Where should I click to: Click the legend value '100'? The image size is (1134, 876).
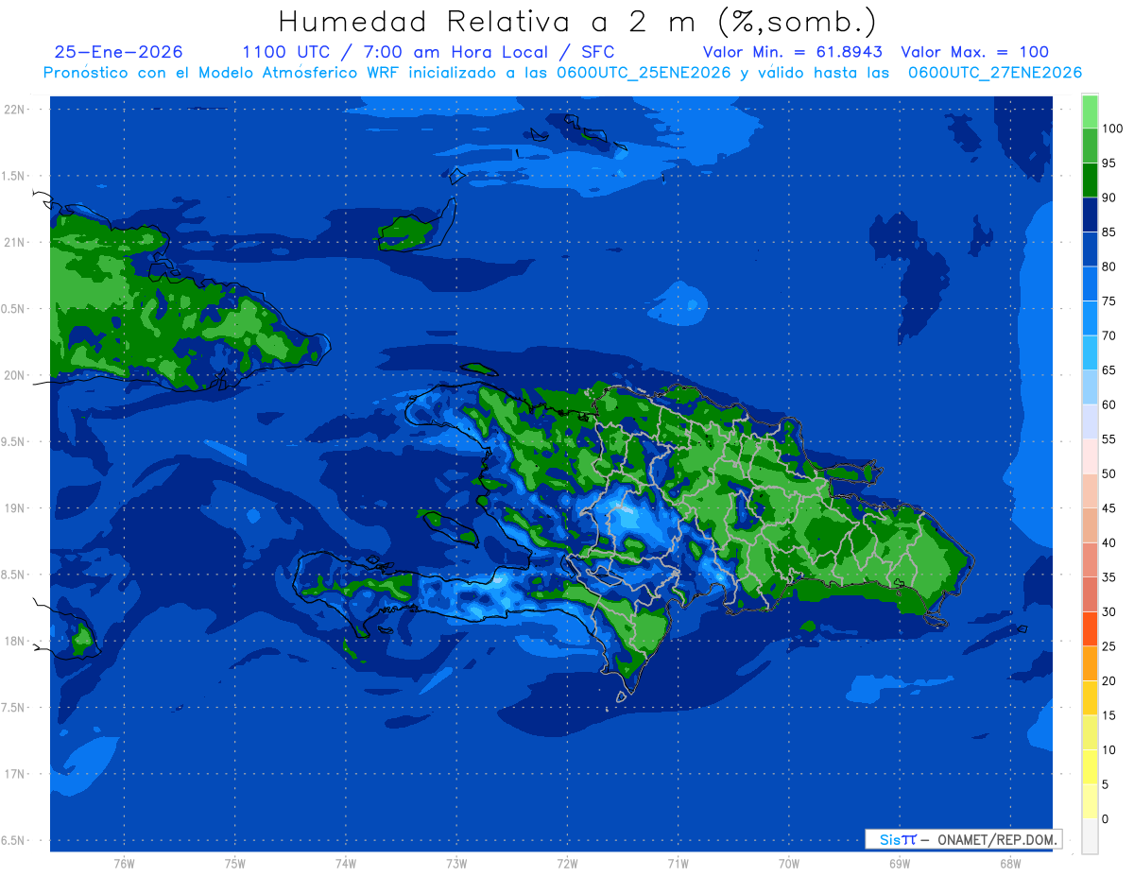pos(1112,129)
